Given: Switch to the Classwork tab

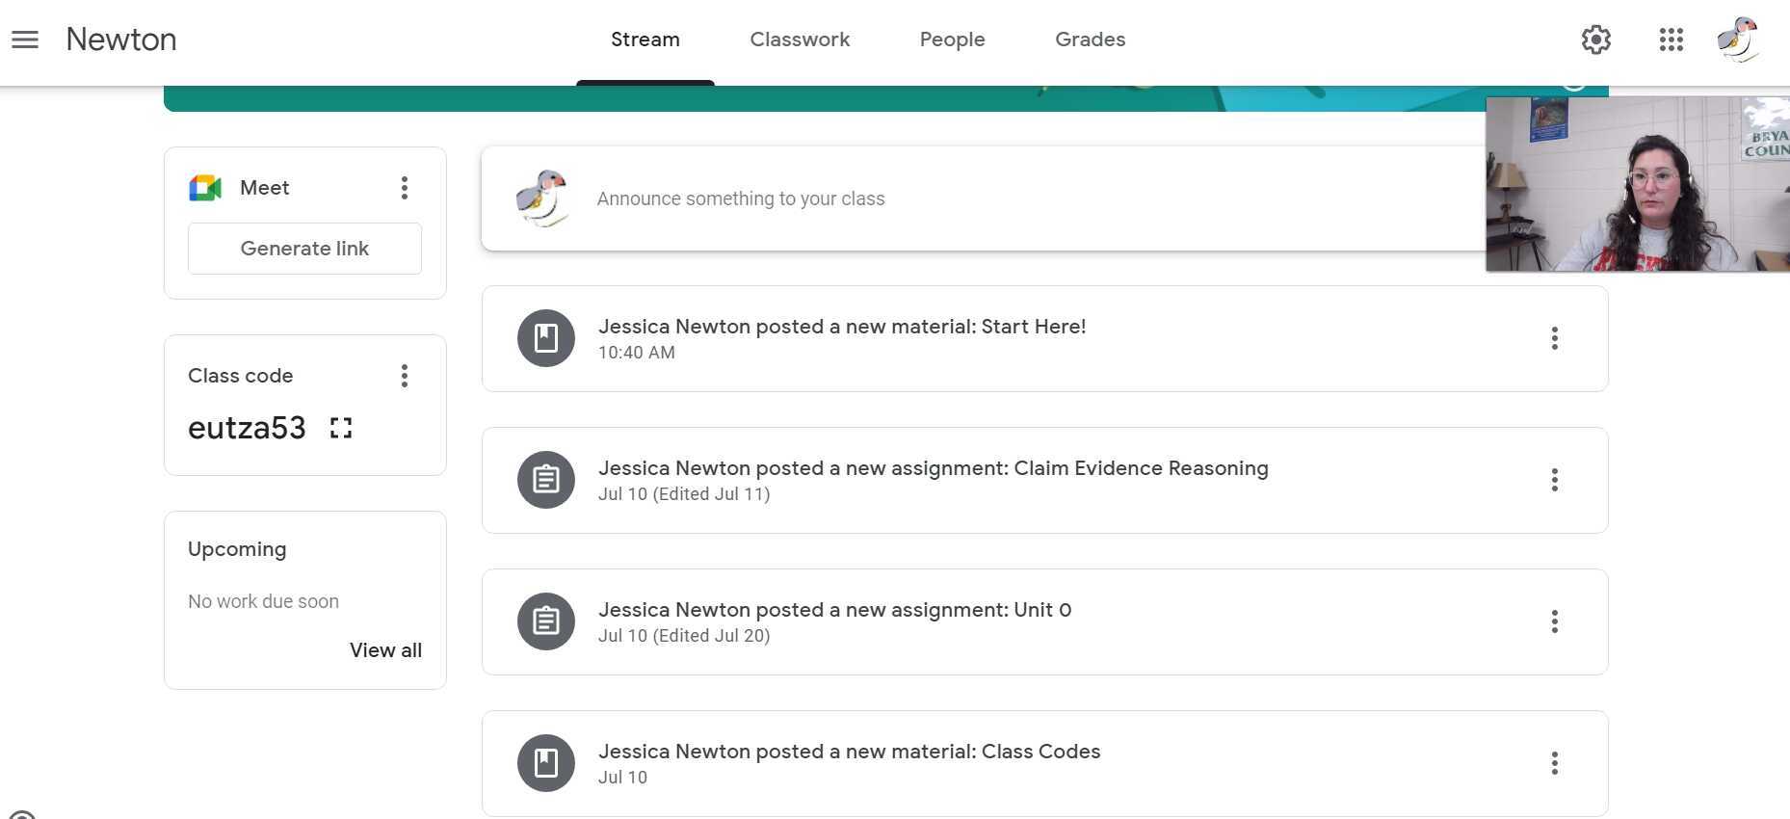Looking at the screenshot, I should pyautogui.click(x=800, y=40).
